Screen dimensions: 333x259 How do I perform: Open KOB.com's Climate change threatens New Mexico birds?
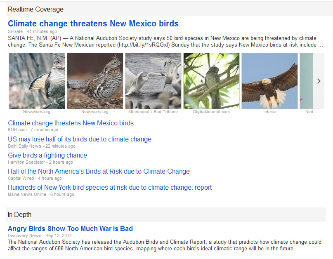click(x=71, y=123)
